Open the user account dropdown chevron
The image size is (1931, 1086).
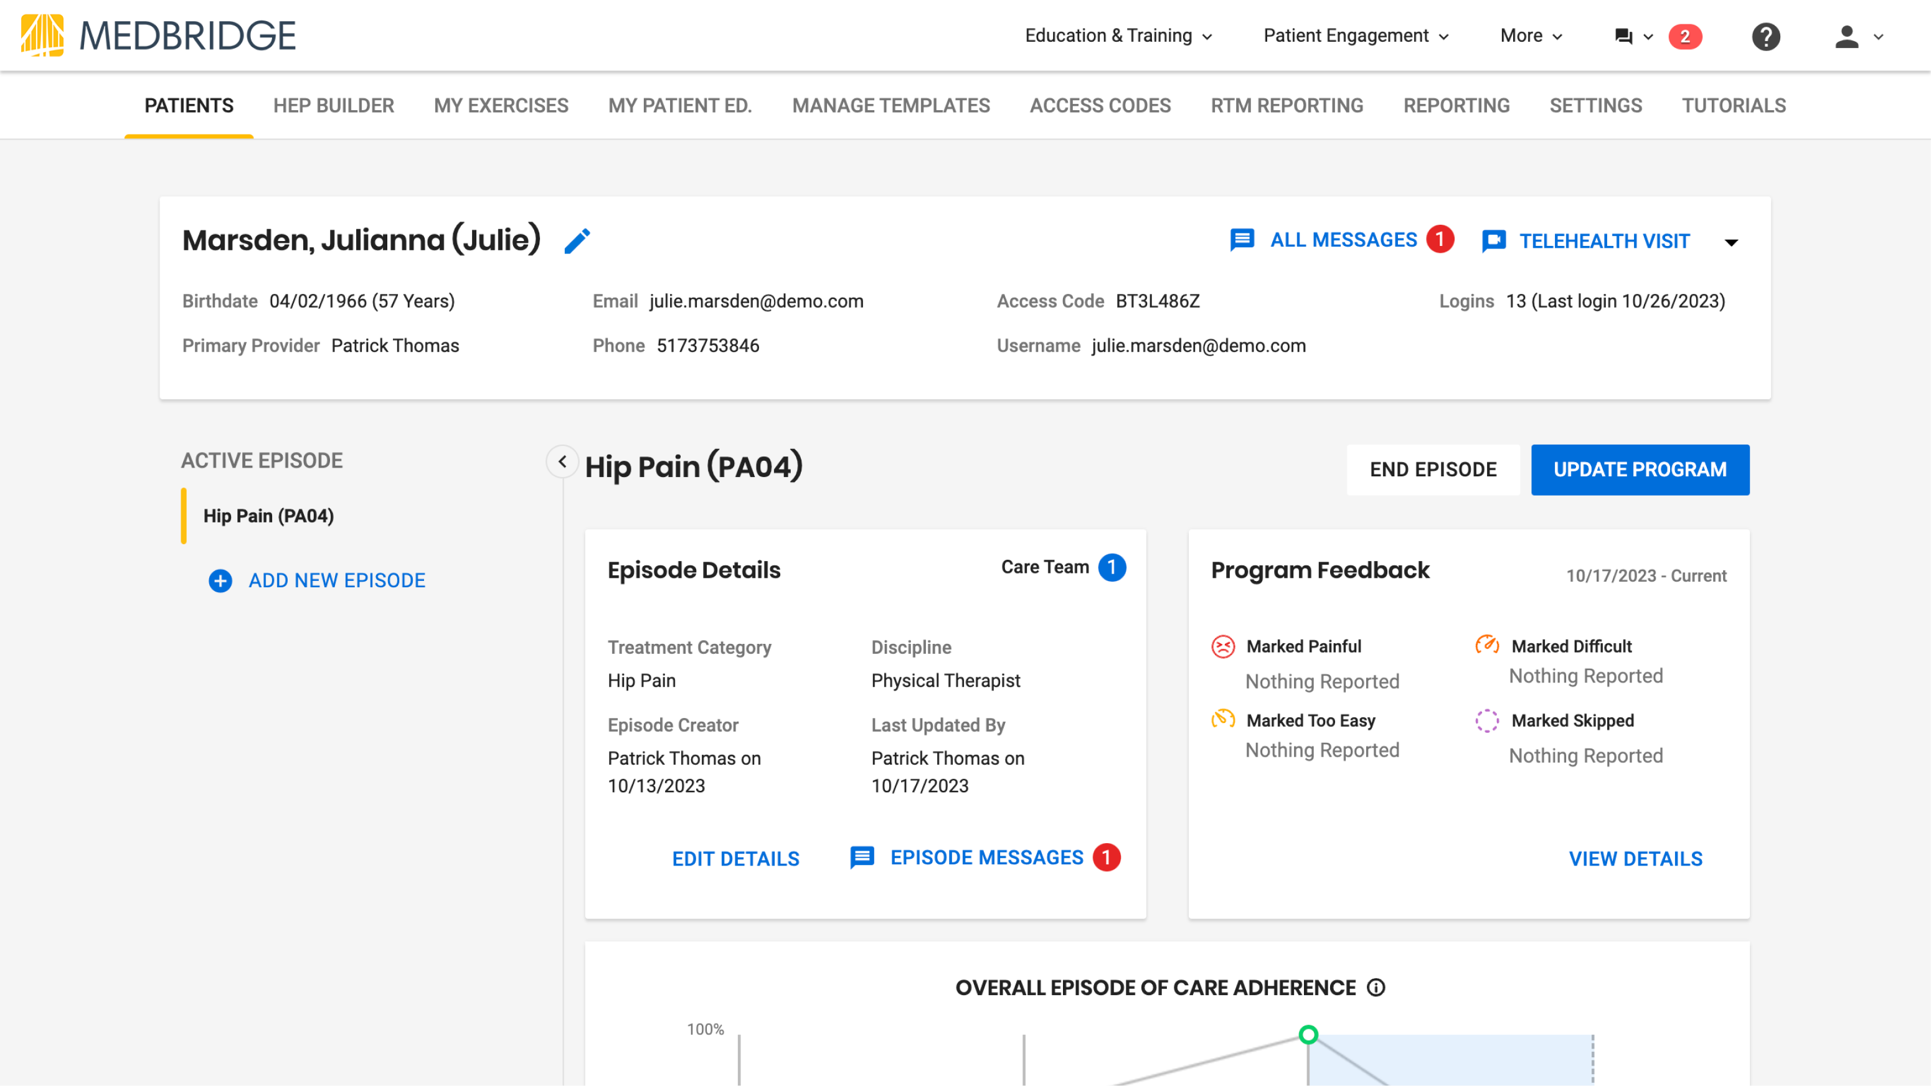pos(1878,37)
